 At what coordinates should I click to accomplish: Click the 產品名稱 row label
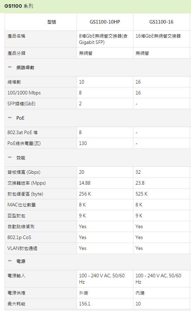coord(16,36)
